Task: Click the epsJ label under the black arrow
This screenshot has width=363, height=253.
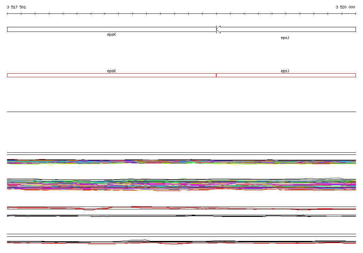Action: click(285, 38)
